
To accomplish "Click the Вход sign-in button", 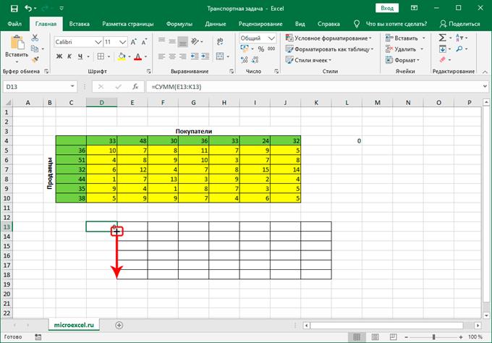I will pos(387,8).
